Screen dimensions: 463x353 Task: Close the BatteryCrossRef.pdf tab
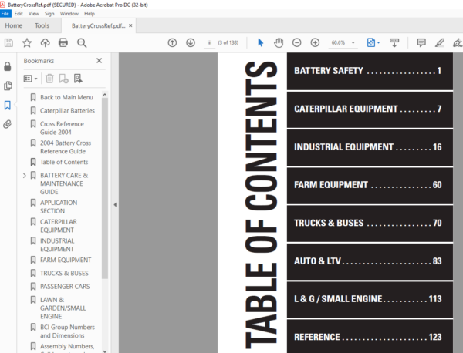pyautogui.click(x=130, y=25)
